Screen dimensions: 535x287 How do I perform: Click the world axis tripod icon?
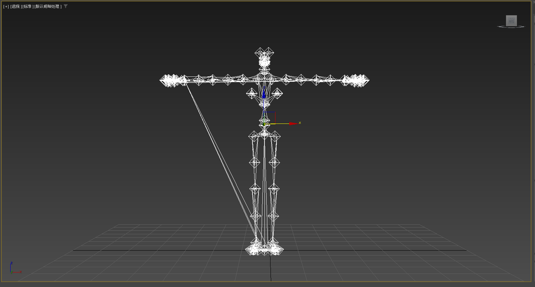pyautogui.click(x=15, y=268)
